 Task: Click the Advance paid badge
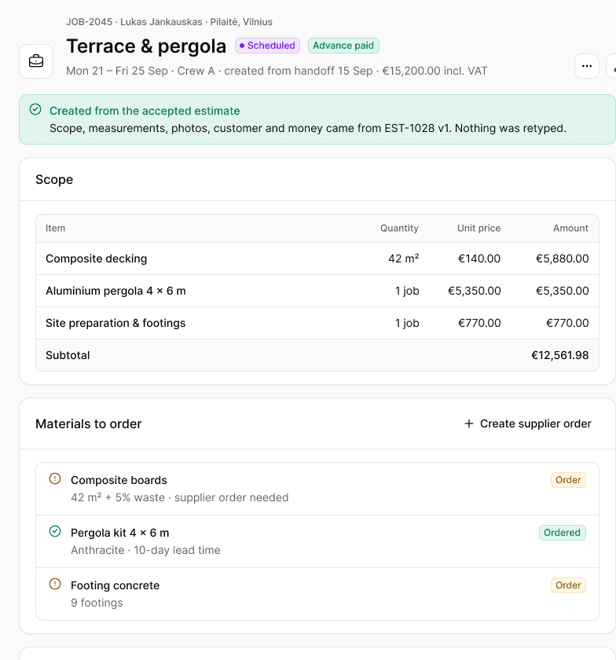click(343, 46)
